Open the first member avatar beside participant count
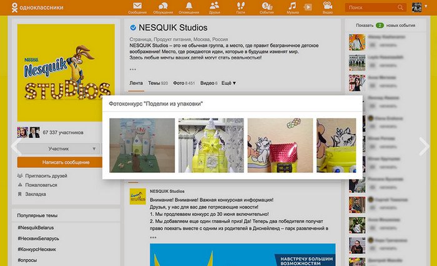 tap(22, 132)
